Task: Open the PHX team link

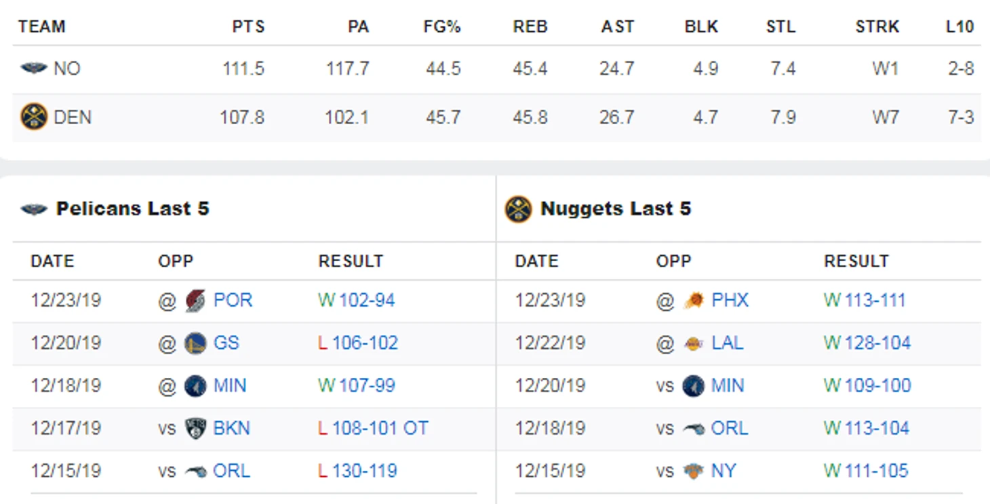Action: [x=730, y=301]
